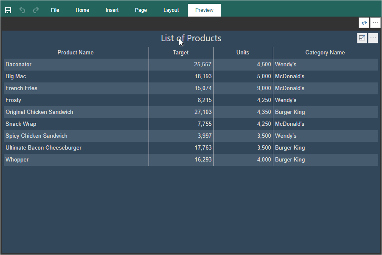Click the units value 4,500
Viewport: 382px width, 255px height.
pos(264,65)
